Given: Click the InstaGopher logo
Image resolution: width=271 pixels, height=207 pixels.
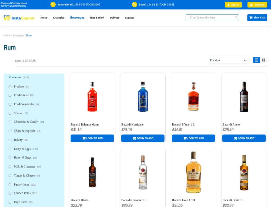Looking at the screenshot, I should (19, 18).
